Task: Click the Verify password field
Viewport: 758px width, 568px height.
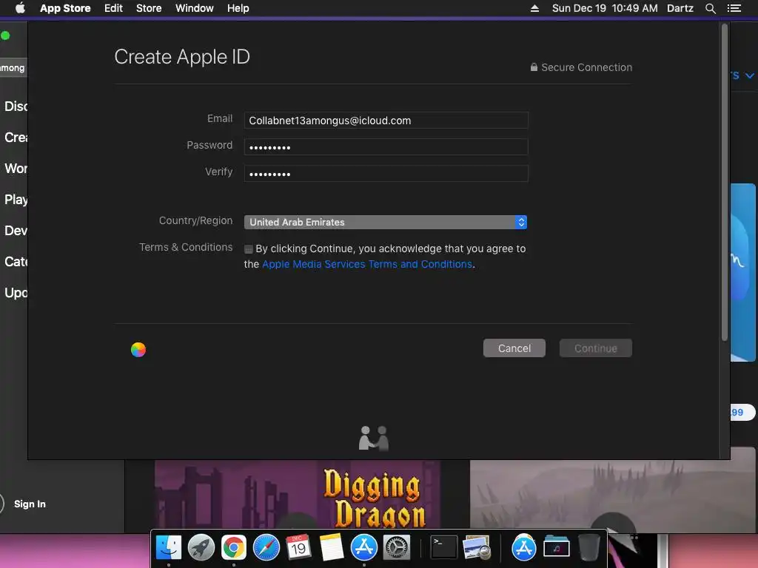Action: click(x=386, y=173)
